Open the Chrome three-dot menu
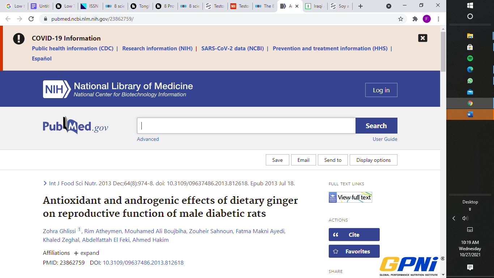Viewport: 494px width, 278px height. (x=438, y=19)
